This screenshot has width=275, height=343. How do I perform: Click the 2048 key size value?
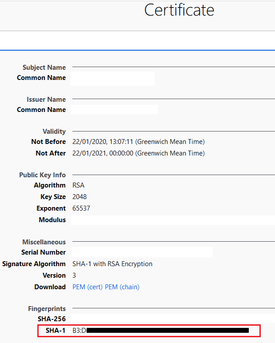79,197
